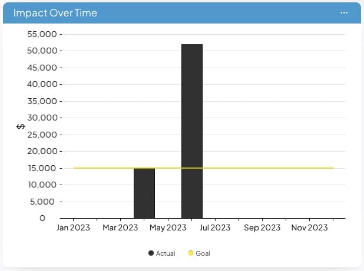The image size is (364, 271).
Task: Click the short April 2023 bar
Action: pos(144,193)
